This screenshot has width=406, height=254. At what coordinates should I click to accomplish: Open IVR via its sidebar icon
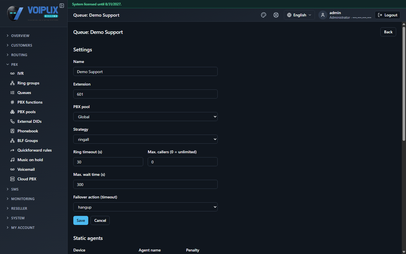[x=12, y=73]
